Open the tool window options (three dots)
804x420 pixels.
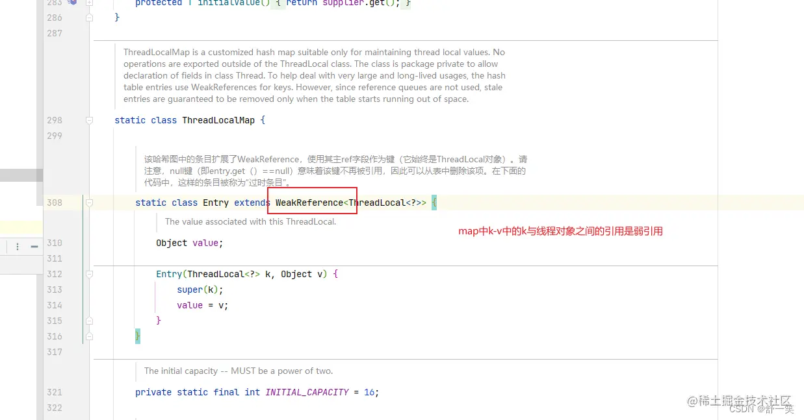pyautogui.click(x=18, y=247)
